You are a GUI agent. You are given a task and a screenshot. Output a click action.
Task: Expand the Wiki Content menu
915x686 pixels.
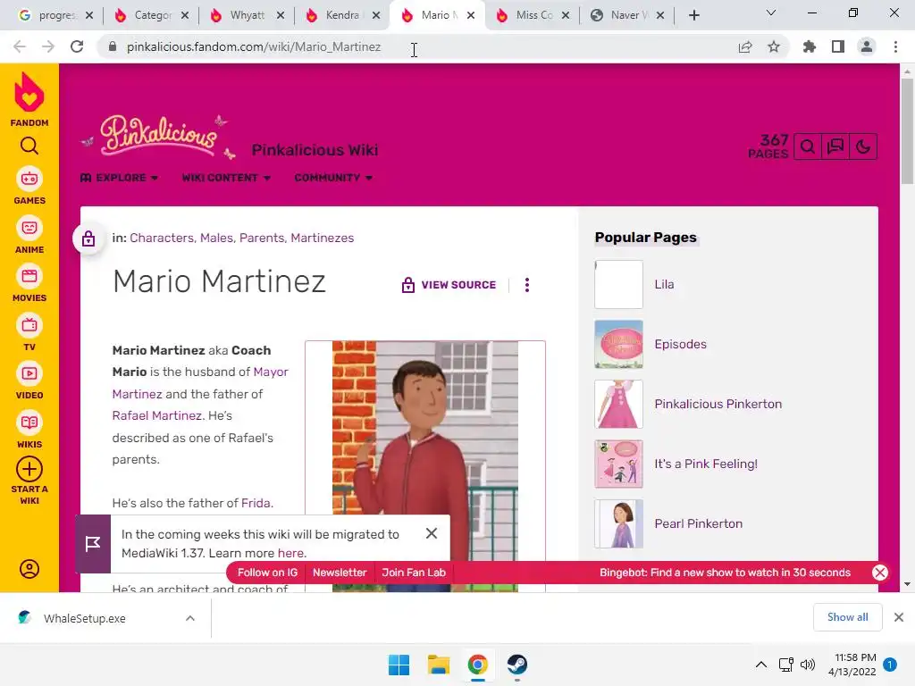226,178
